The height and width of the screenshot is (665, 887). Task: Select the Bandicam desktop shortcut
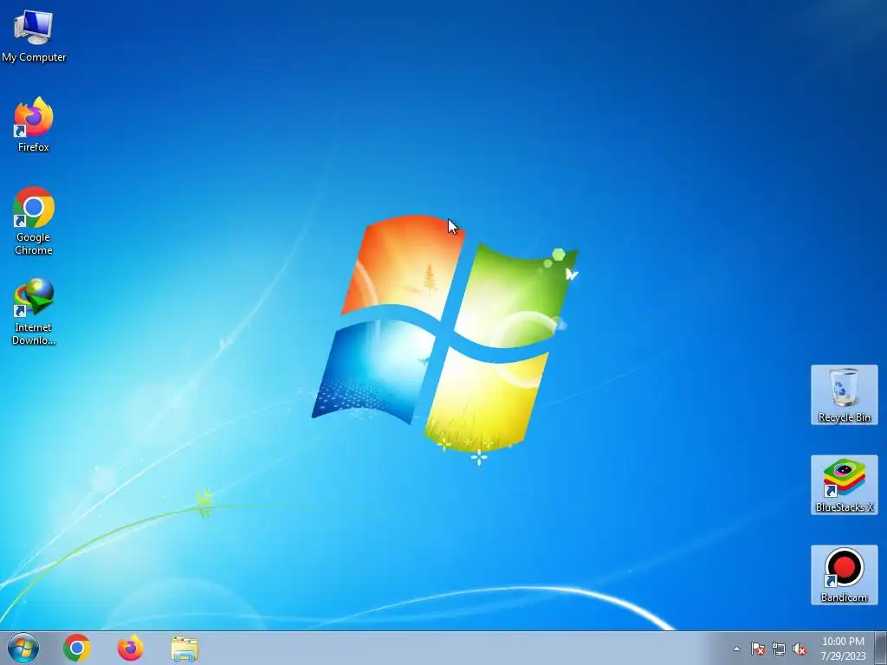click(844, 575)
